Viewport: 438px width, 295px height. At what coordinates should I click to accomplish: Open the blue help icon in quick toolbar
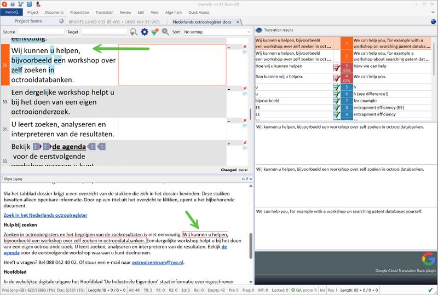point(12,4)
